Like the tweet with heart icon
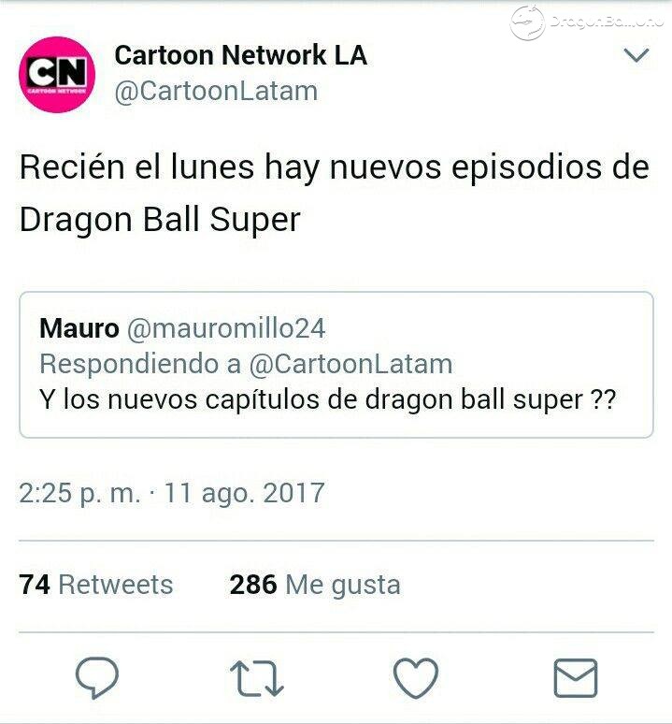This screenshot has height=724, width=672. [416, 677]
